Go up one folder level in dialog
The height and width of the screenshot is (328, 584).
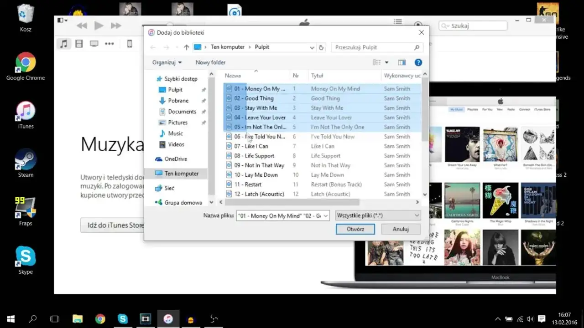click(x=186, y=47)
